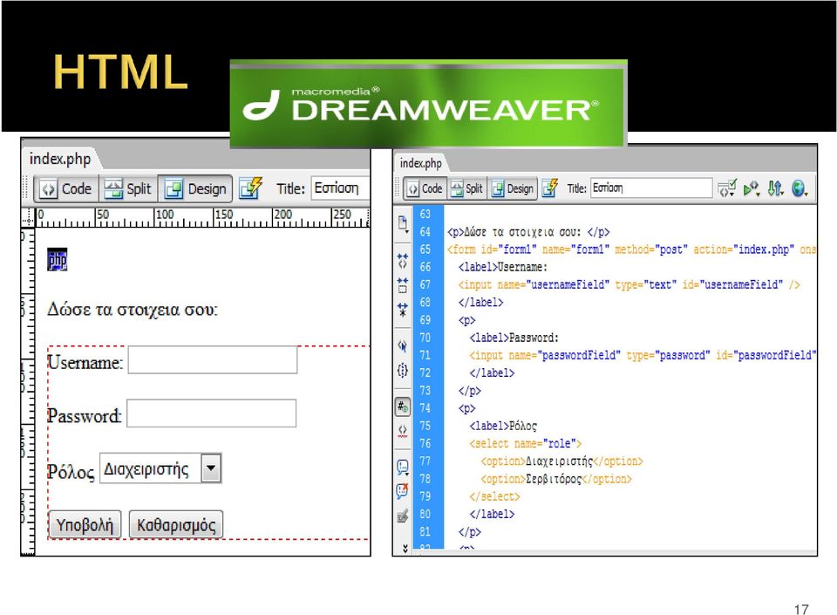
Task: Switch right window to Split view
Action: coord(467,188)
